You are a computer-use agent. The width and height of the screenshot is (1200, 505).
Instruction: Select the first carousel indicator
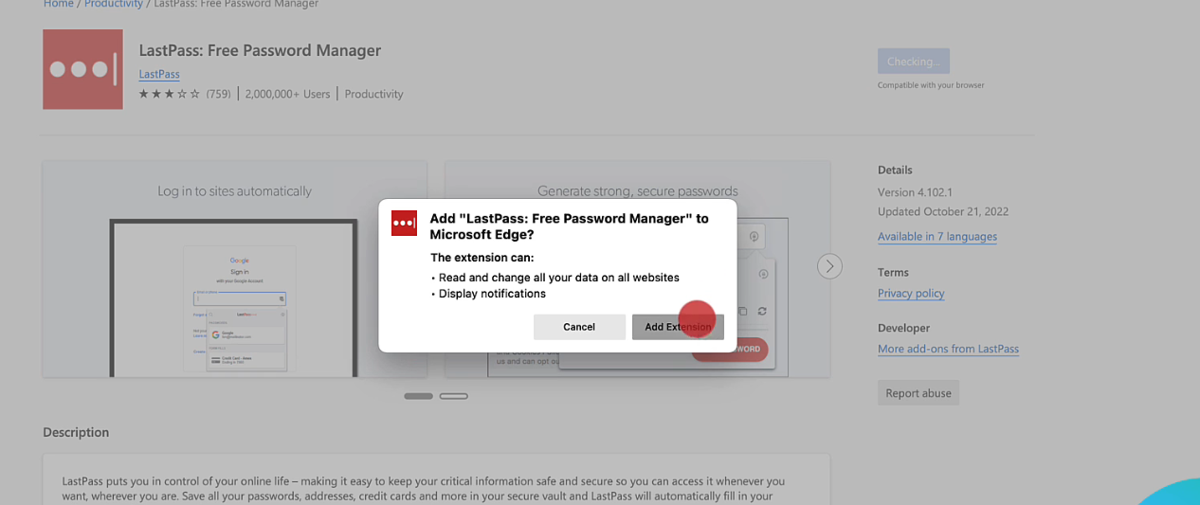418,396
